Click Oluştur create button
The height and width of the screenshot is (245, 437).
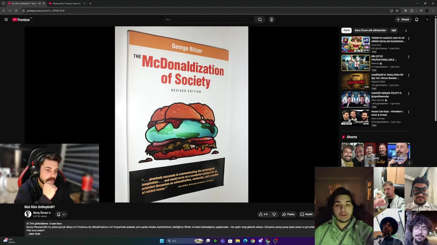(x=403, y=19)
